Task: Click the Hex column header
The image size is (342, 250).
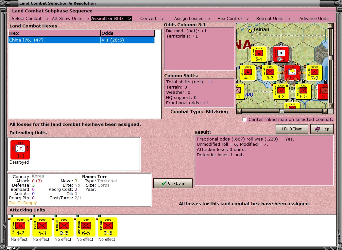Action: pos(54,33)
